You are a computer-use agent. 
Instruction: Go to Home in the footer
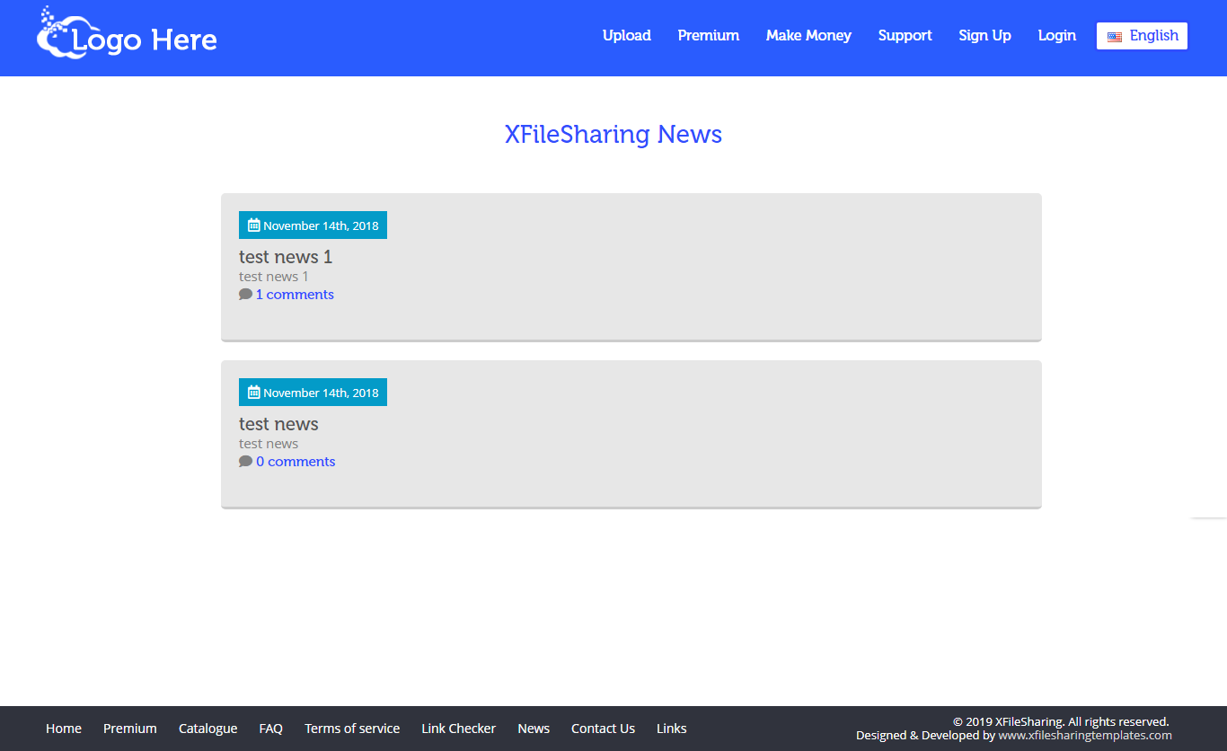pyautogui.click(x=64, y=729)
